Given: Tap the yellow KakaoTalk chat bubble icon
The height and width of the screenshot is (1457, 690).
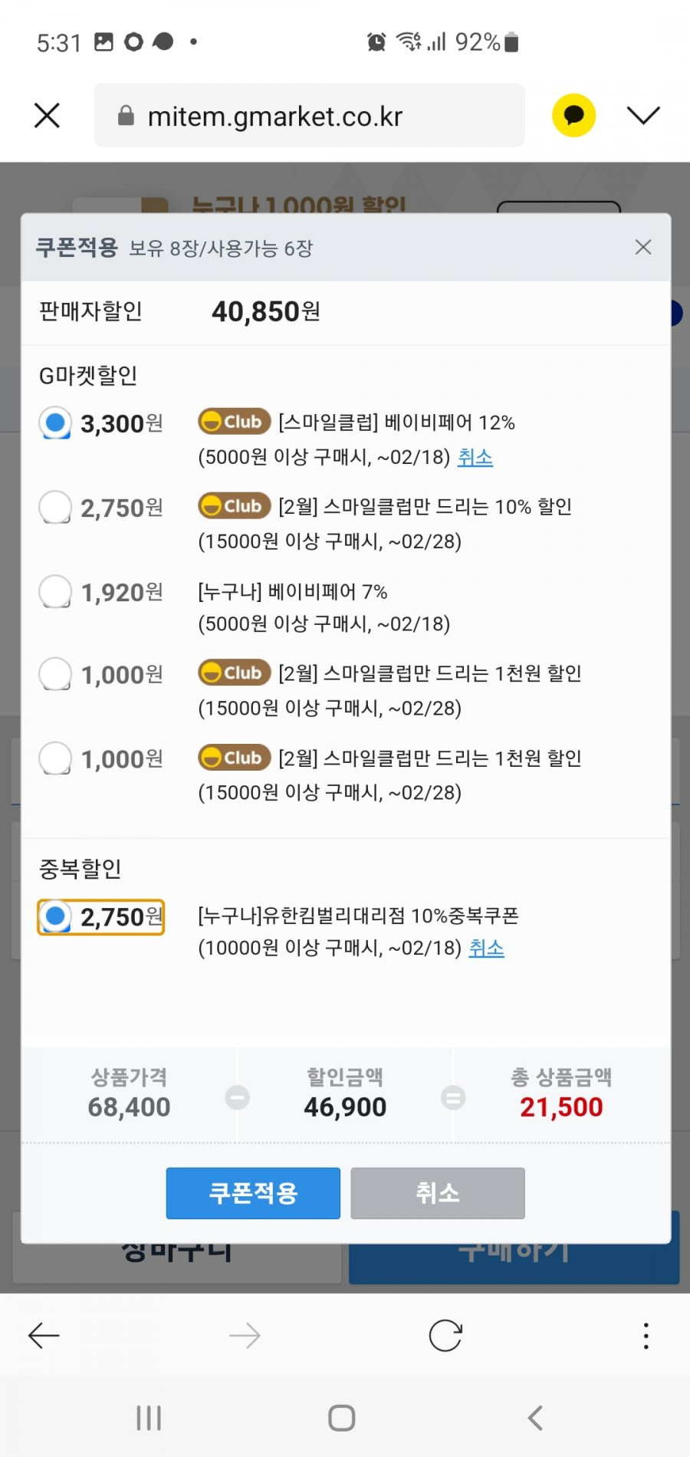Looking at the screenshot, I should [573, 115].
